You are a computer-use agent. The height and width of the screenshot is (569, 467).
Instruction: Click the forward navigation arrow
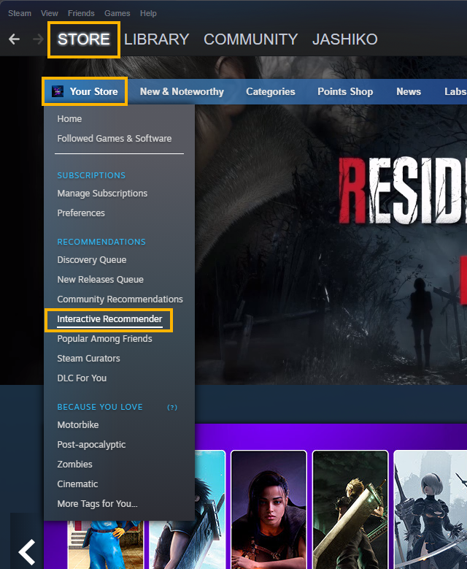[38, 39]
